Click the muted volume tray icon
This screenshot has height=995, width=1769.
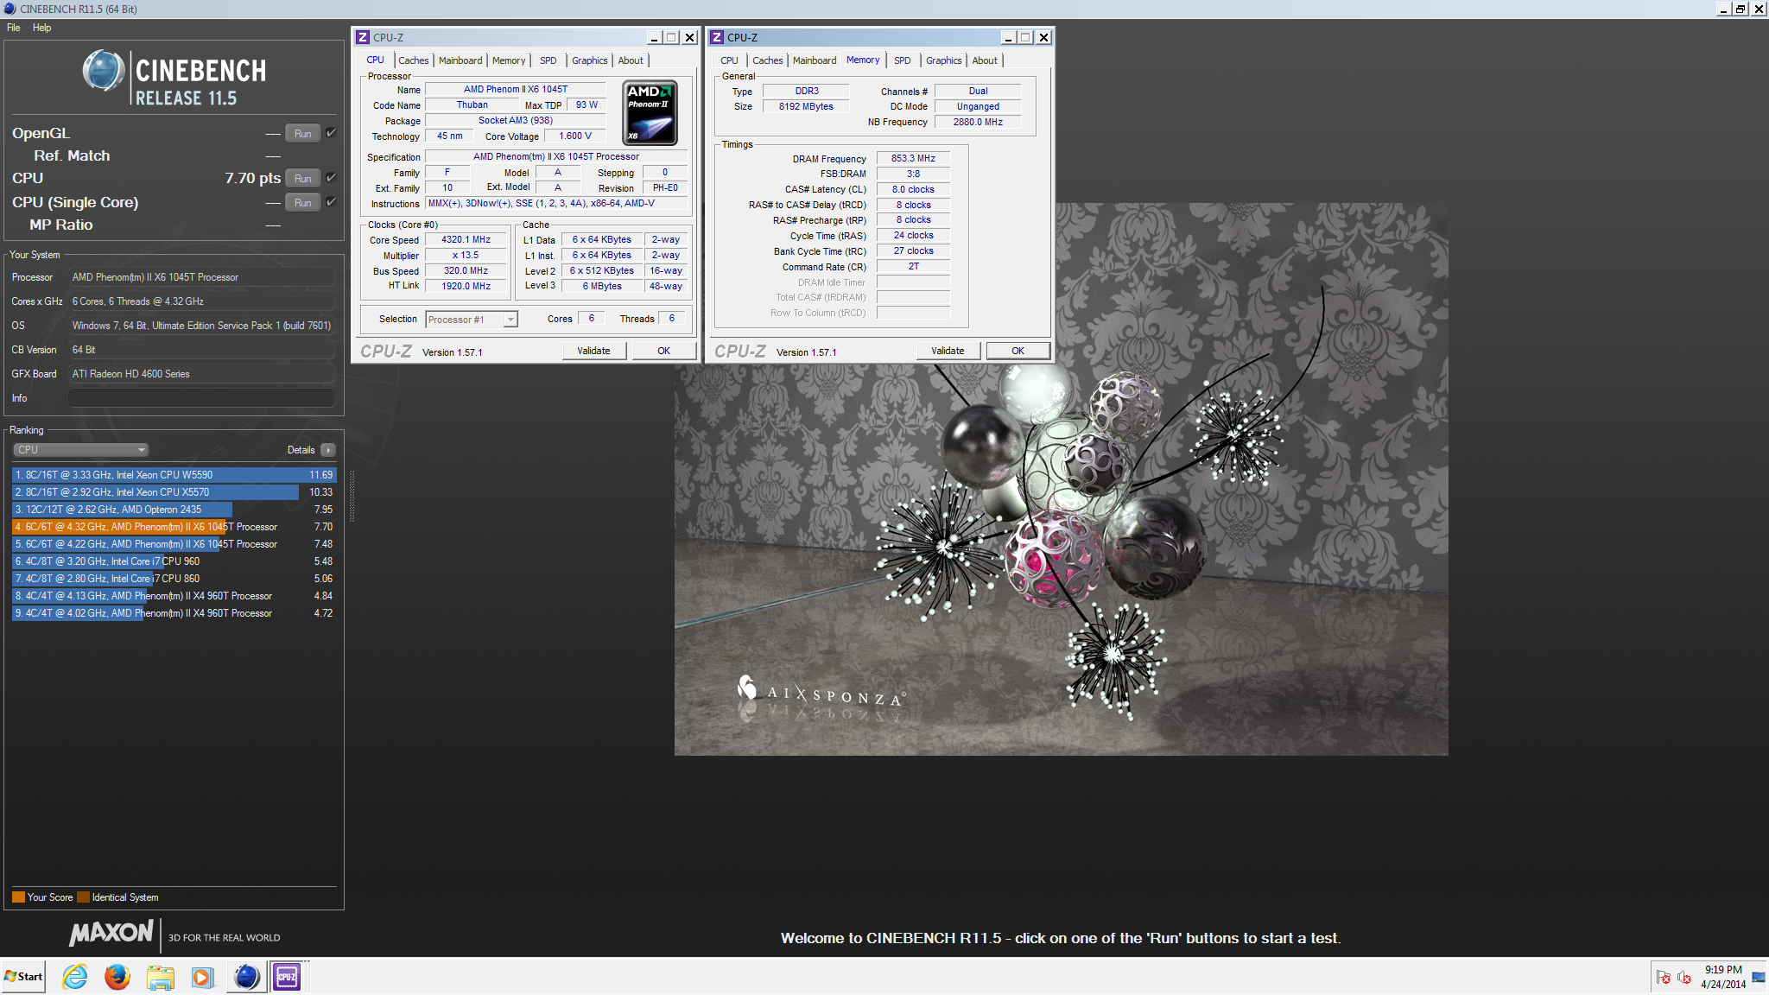coord(1683,978)
